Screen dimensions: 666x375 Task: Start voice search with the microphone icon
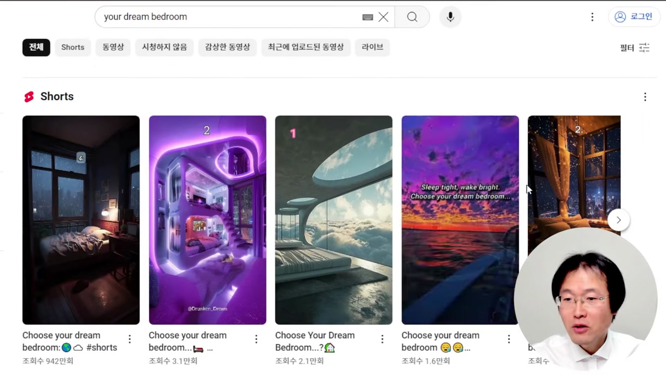point(450,17)
